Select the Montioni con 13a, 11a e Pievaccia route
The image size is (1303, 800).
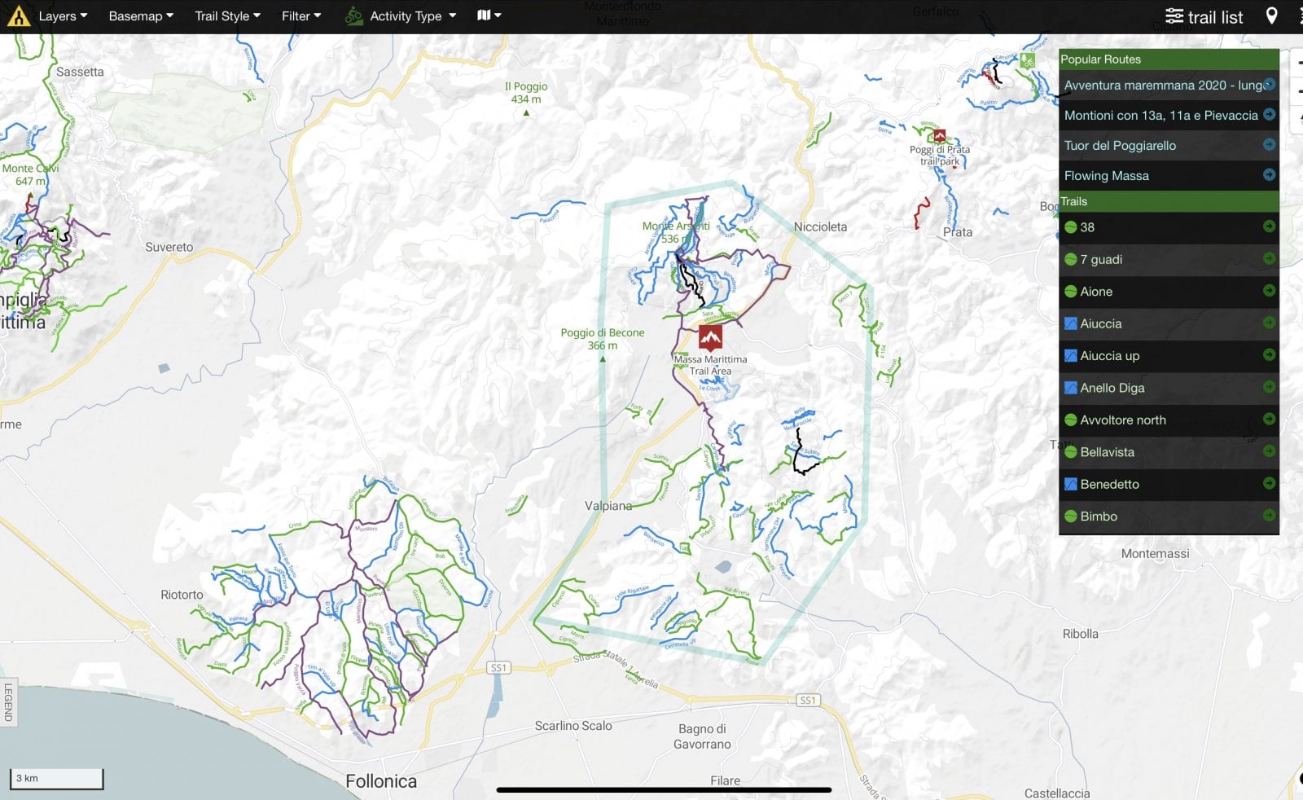pyautogui.click(x=1161, y=115)
